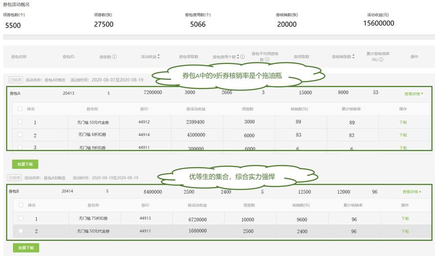Click 券ID cell 44914
Image resolution: width=435 pixels, height=256 pixels.
click(x=144, y=135)
